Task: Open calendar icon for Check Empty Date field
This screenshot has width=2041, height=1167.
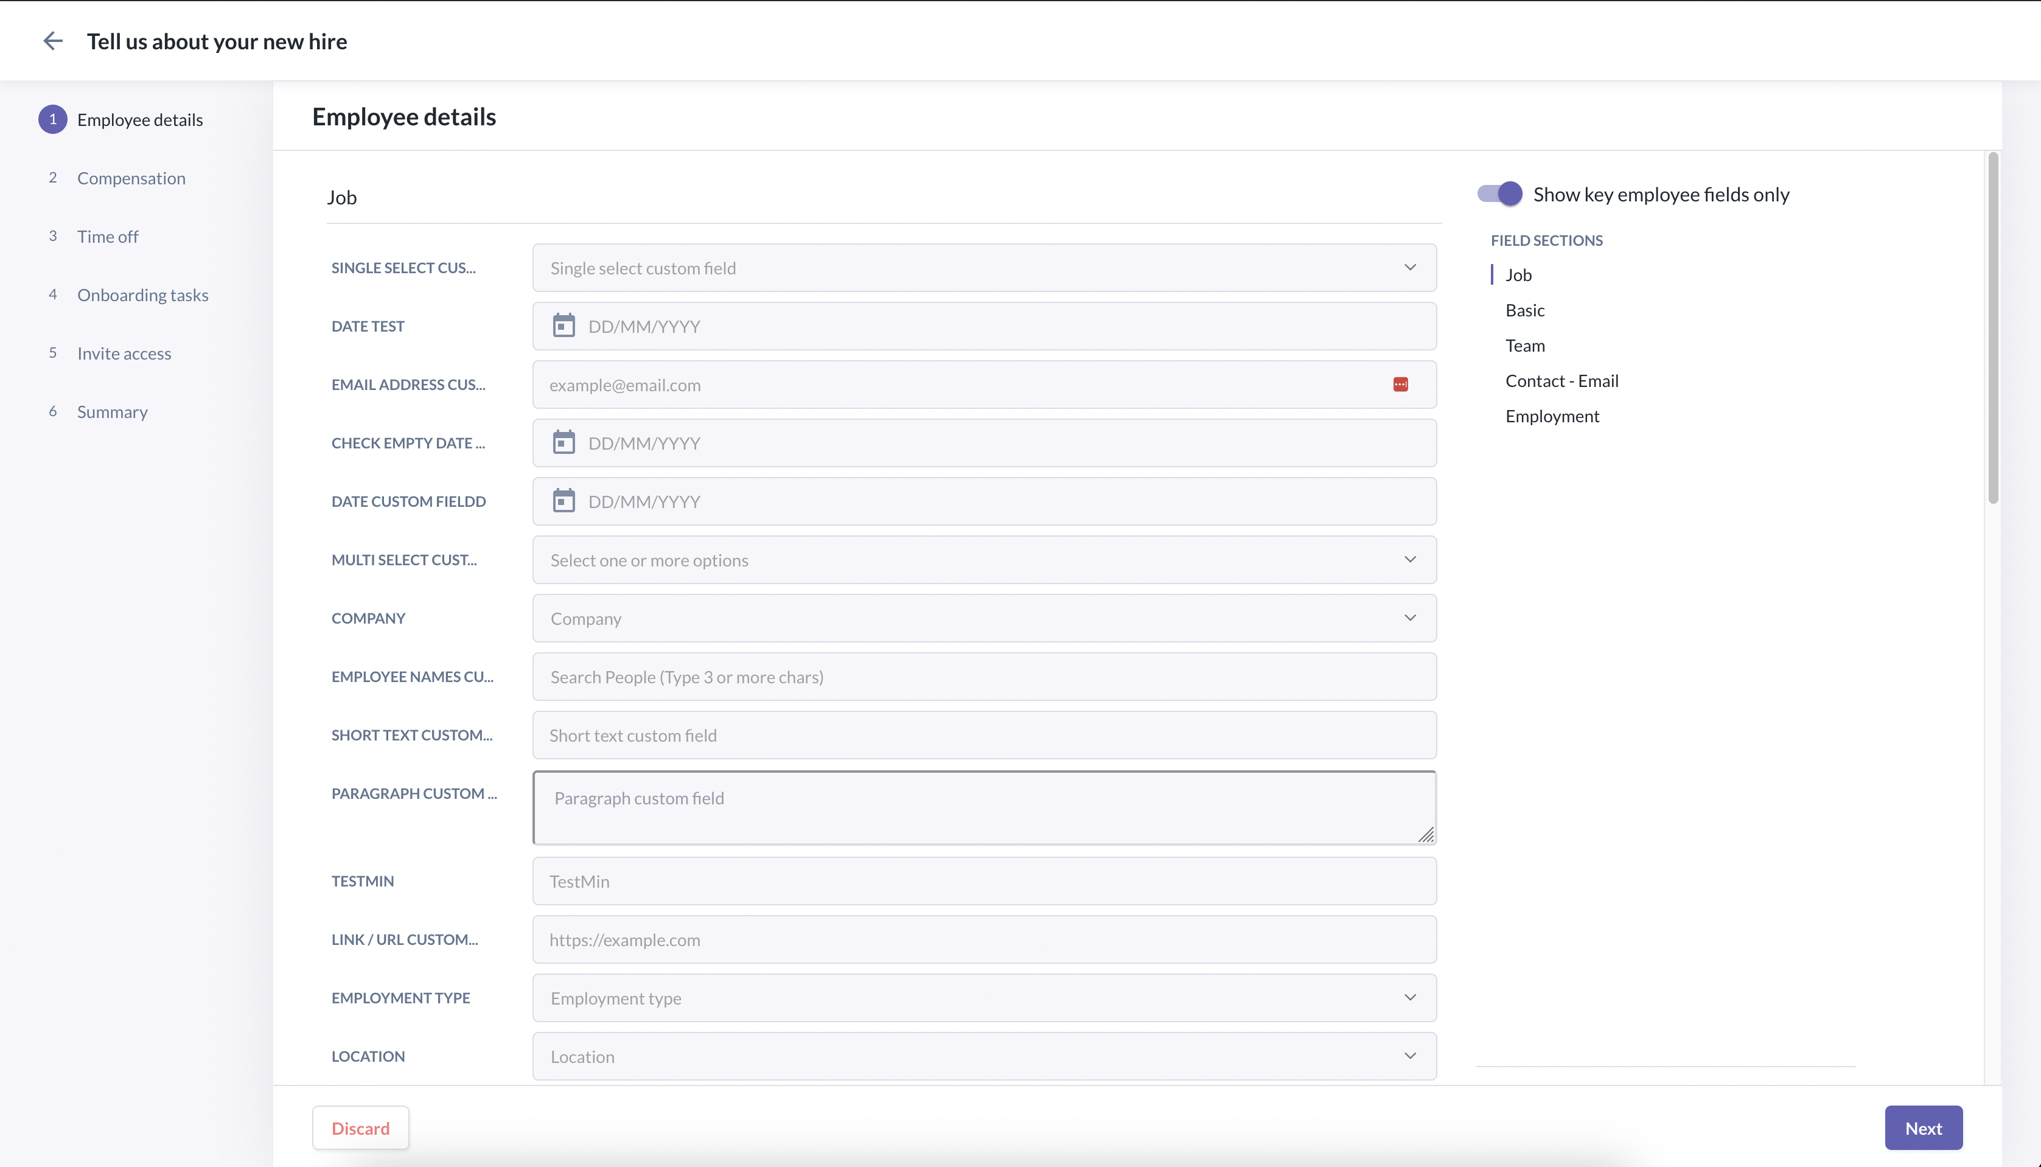Action: click(563, 442)
